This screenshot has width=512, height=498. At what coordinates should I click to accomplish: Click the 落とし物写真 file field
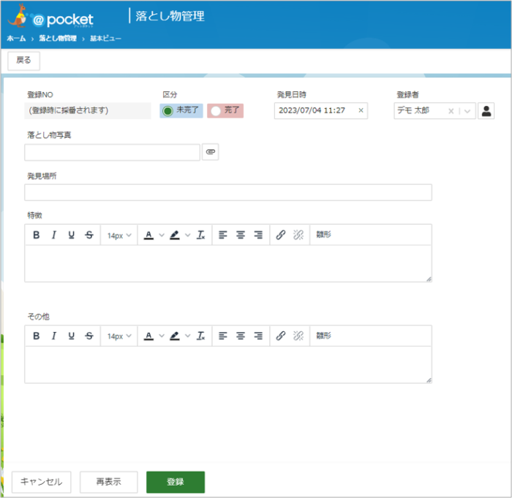click(112, 152)
